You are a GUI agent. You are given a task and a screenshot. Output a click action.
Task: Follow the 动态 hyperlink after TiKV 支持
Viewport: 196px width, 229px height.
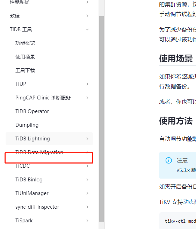coord(189,202)
